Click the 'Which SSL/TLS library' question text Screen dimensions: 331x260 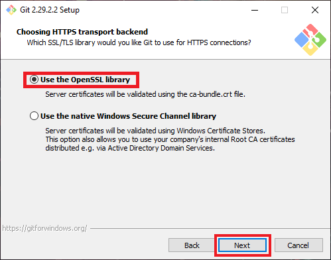[139, 42]
